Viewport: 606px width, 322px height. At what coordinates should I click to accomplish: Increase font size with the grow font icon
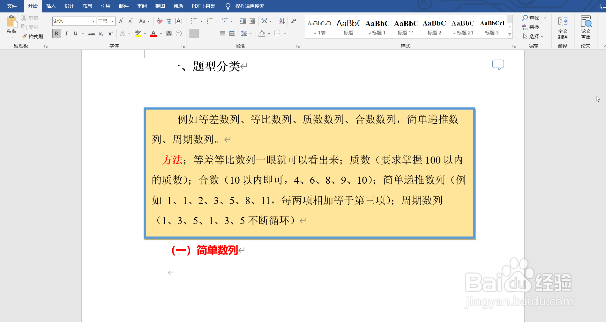coord(121,21)
